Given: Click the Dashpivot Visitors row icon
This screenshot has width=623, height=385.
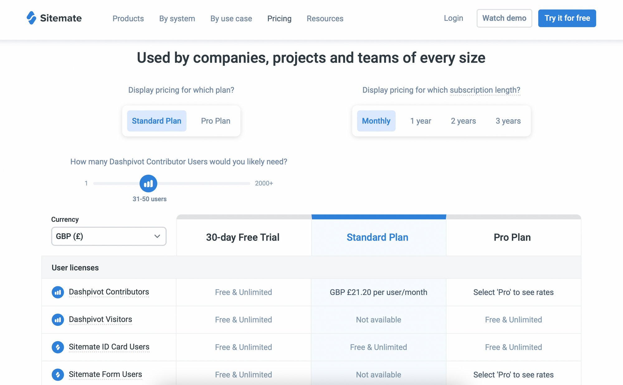Looking at the screenshot, I should [x=58, y=320].
